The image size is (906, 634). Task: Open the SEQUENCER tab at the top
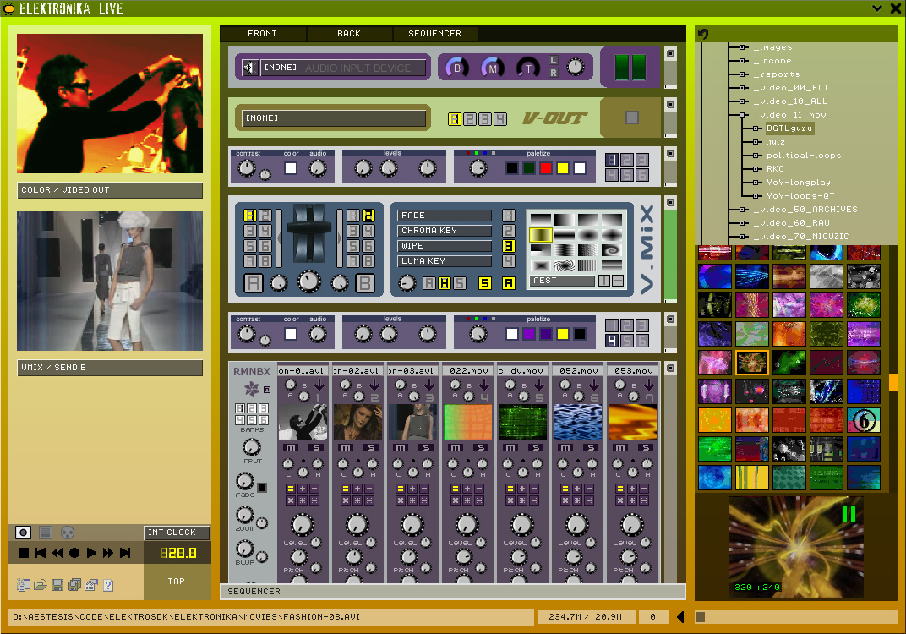(434, 34)
